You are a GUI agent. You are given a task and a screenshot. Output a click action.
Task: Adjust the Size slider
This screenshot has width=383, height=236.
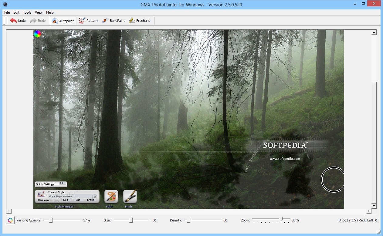[x=131, y=220]
